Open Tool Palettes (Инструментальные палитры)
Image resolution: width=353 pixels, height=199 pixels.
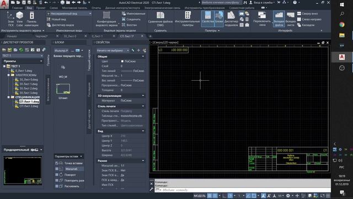click(x=188, y=19)
